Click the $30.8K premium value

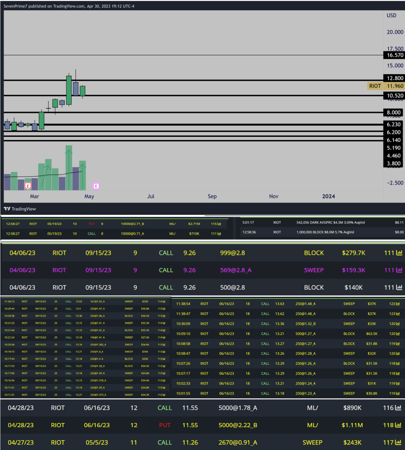click(372, 393)
